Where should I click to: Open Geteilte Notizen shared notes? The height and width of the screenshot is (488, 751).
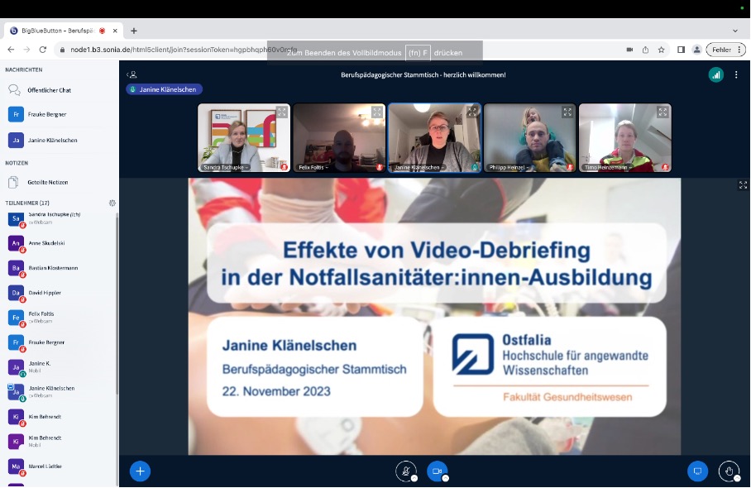tap(47, 183)
